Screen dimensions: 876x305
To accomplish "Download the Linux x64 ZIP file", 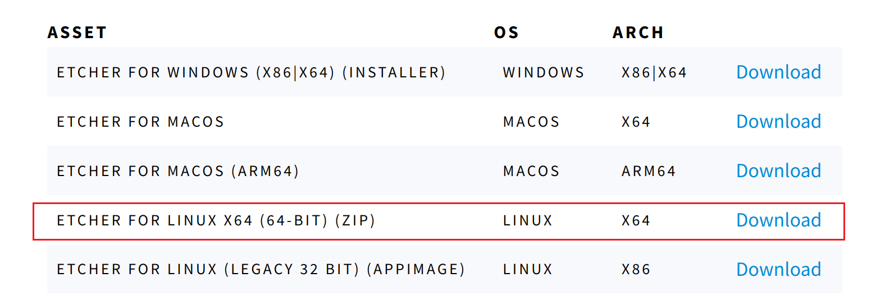I will 778,220.
